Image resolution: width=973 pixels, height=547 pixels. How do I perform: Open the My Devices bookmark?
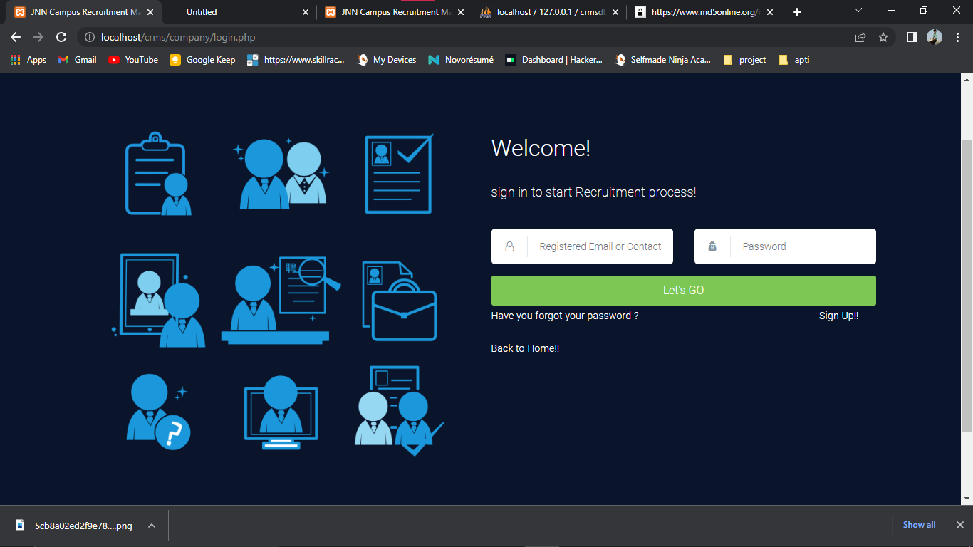point(386,60)
